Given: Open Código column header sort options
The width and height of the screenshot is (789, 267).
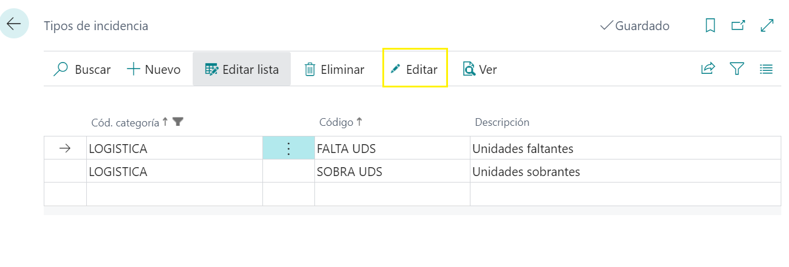Looking at the screenshot, I should click(x=336, y=122).
